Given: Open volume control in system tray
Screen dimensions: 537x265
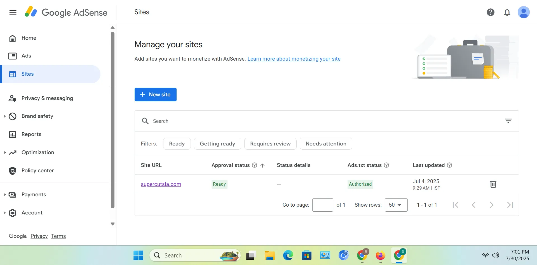Looking at the screenshot, I should 495,255.
